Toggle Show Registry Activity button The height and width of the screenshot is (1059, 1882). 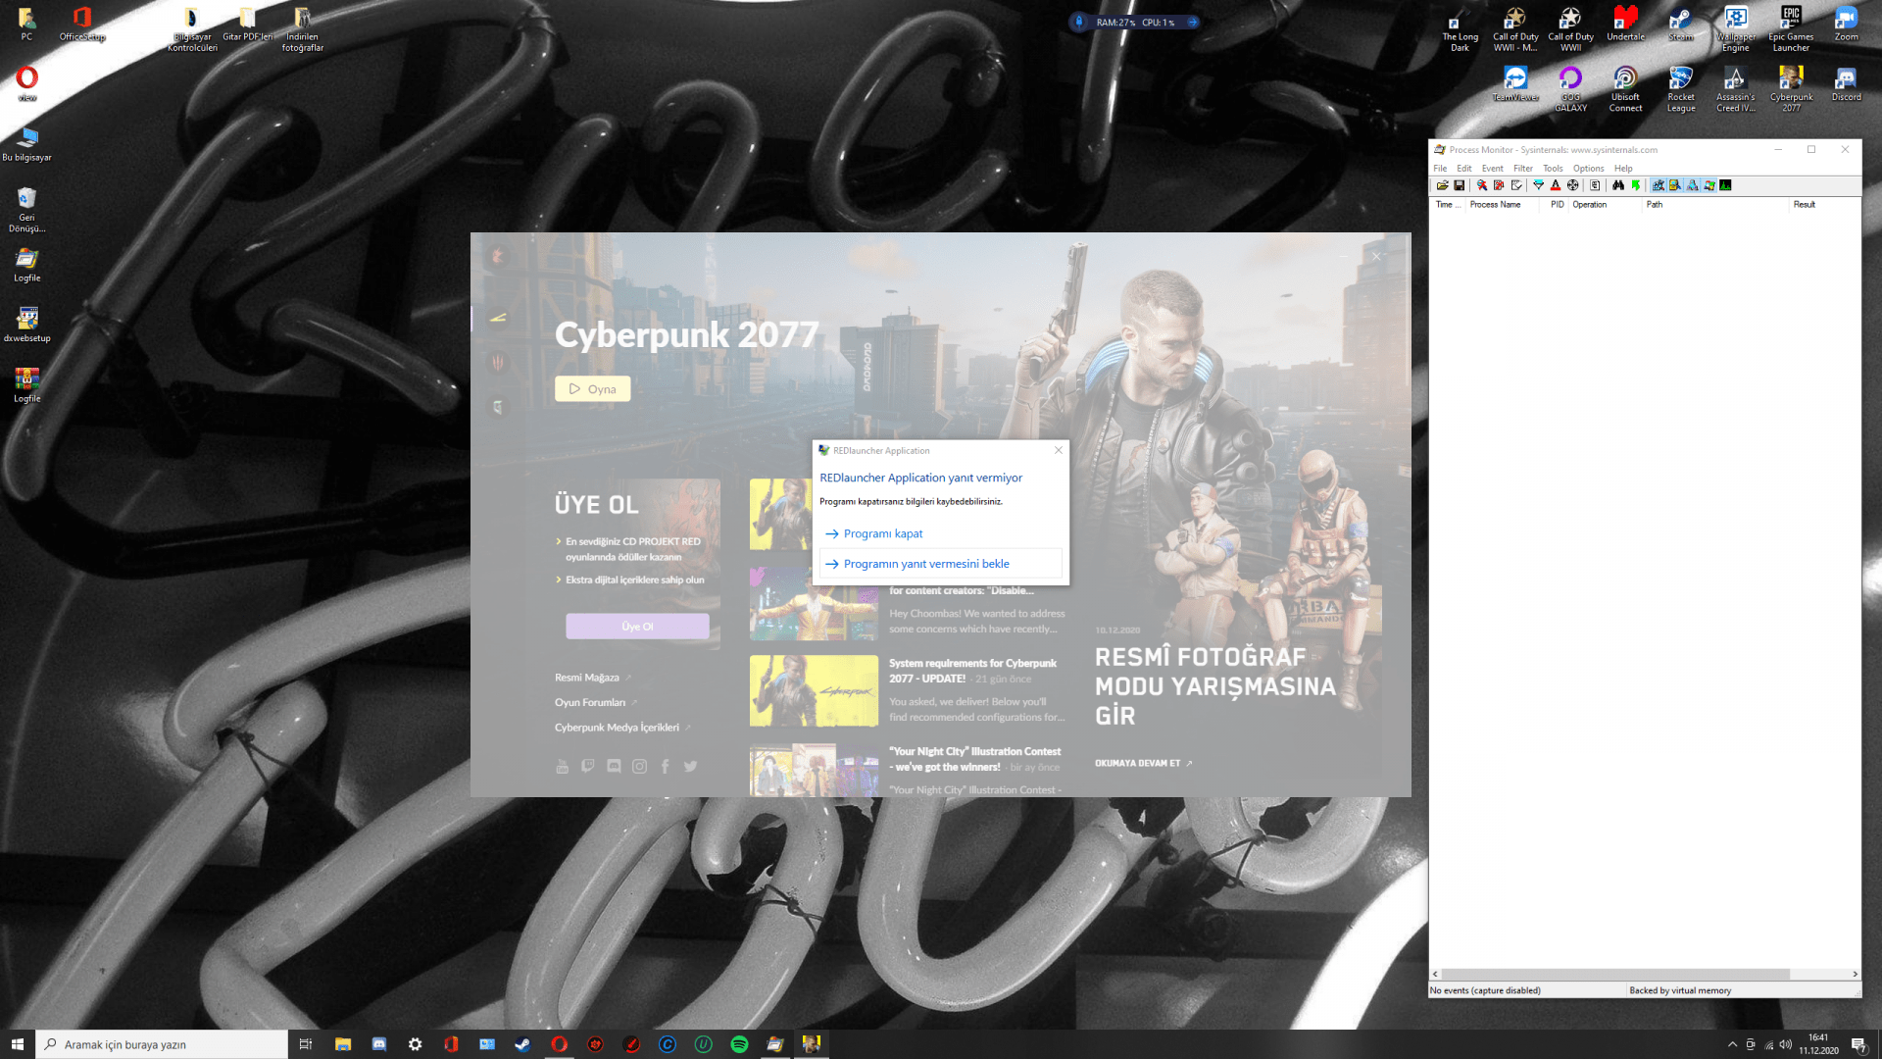point(1658,185)
